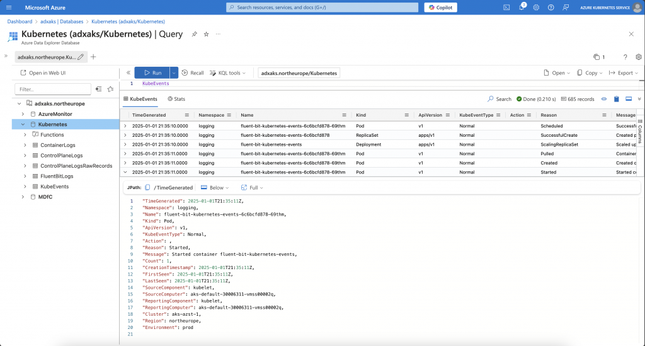The height and width of the screenshot is (346, 645).
Task: Open the query editor settings gear
Action: tap(639, 57)
